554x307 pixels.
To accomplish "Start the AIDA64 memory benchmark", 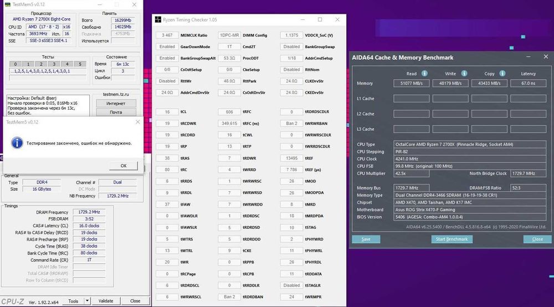I will pos(452,239).
